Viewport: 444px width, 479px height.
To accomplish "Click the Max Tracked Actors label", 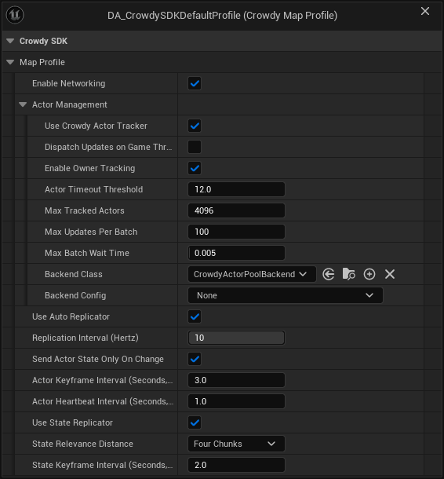I will (x=85, y=210).
